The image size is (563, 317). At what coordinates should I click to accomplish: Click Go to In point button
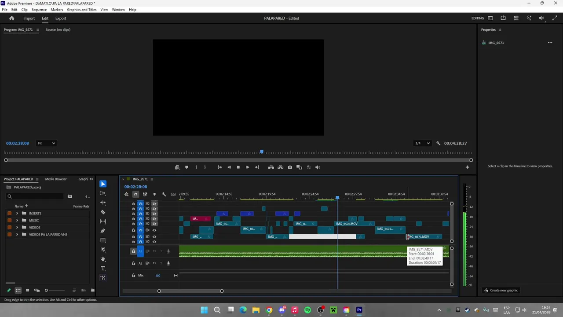[x=219, y=167]
